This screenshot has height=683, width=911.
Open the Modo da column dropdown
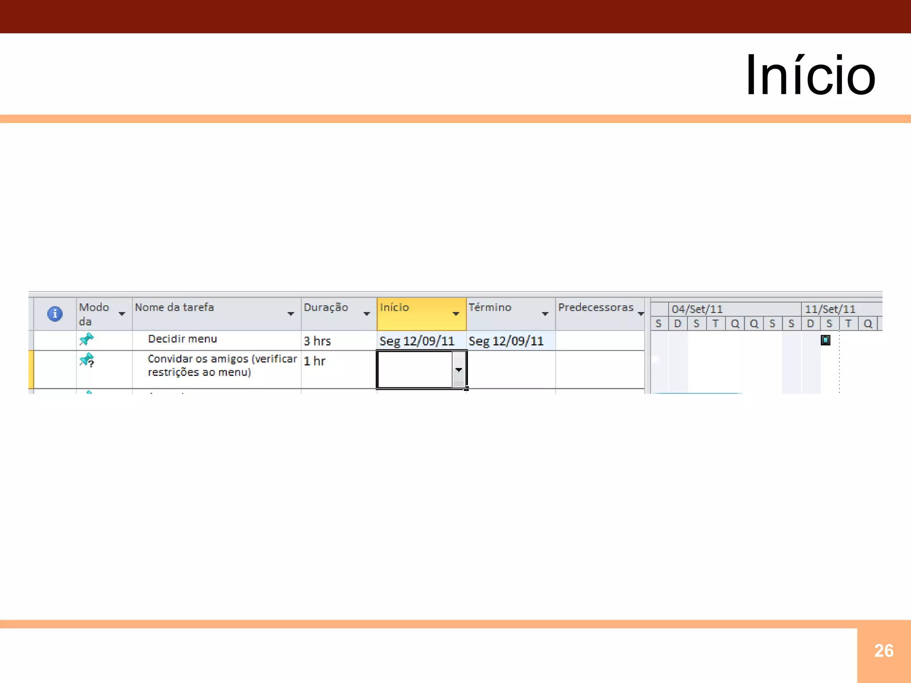(x=121, y=314)
